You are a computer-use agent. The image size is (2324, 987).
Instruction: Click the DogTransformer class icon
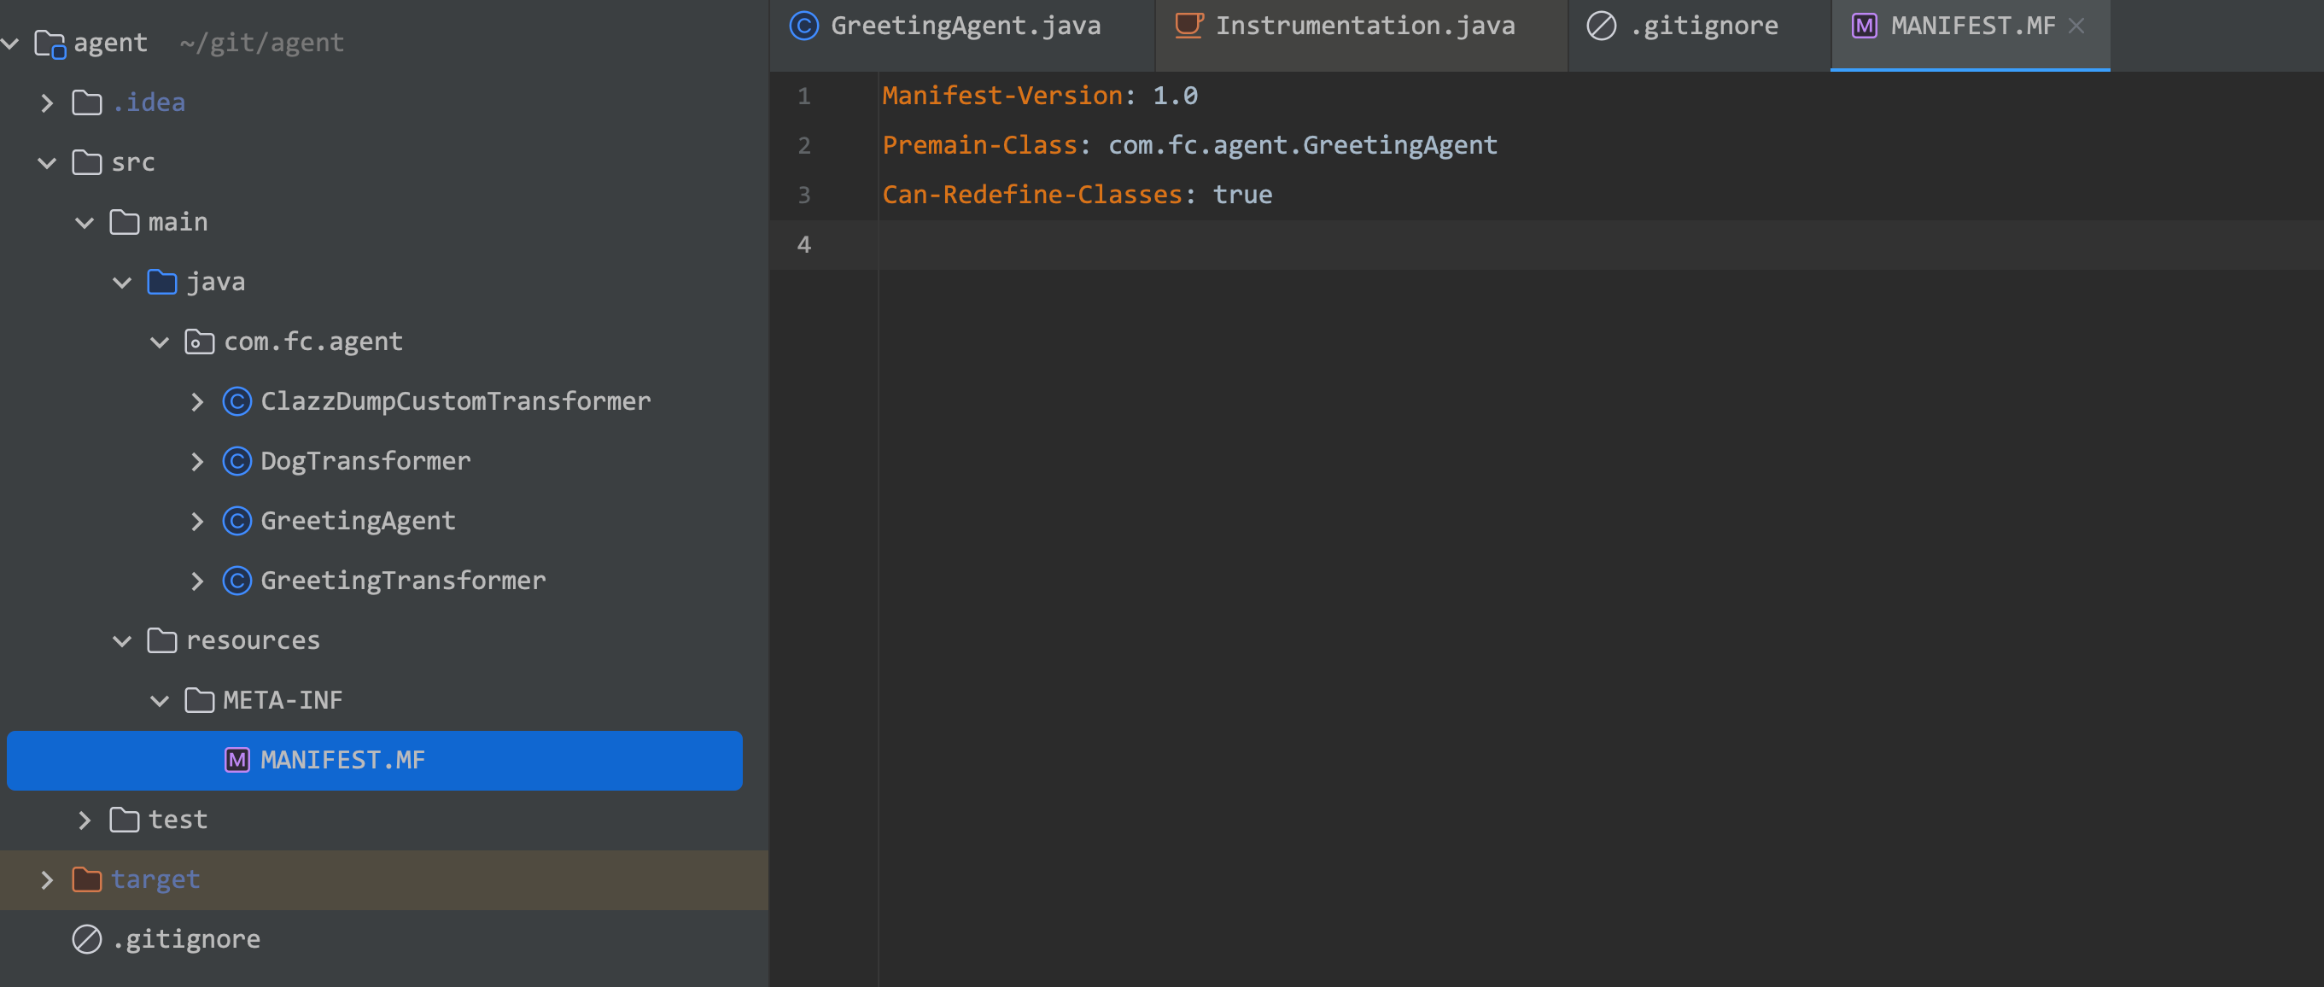coord(237,461)
